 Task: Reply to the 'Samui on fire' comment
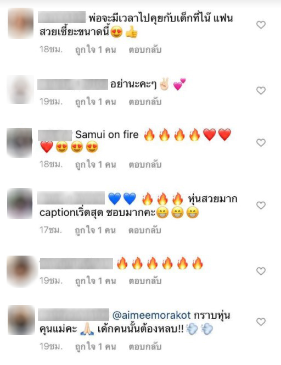click(x=145, y=164)
